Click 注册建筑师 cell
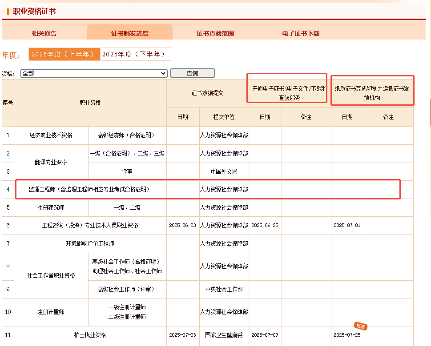 (x=51, y=207)
